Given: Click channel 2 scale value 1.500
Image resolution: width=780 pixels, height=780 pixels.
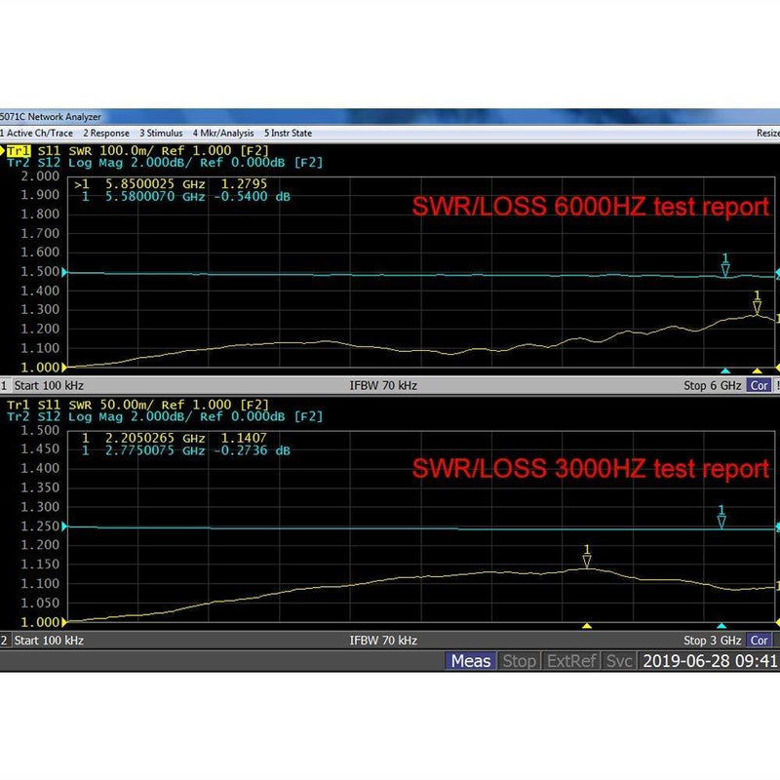Looking at the screenshot, I should coord(40,430).
